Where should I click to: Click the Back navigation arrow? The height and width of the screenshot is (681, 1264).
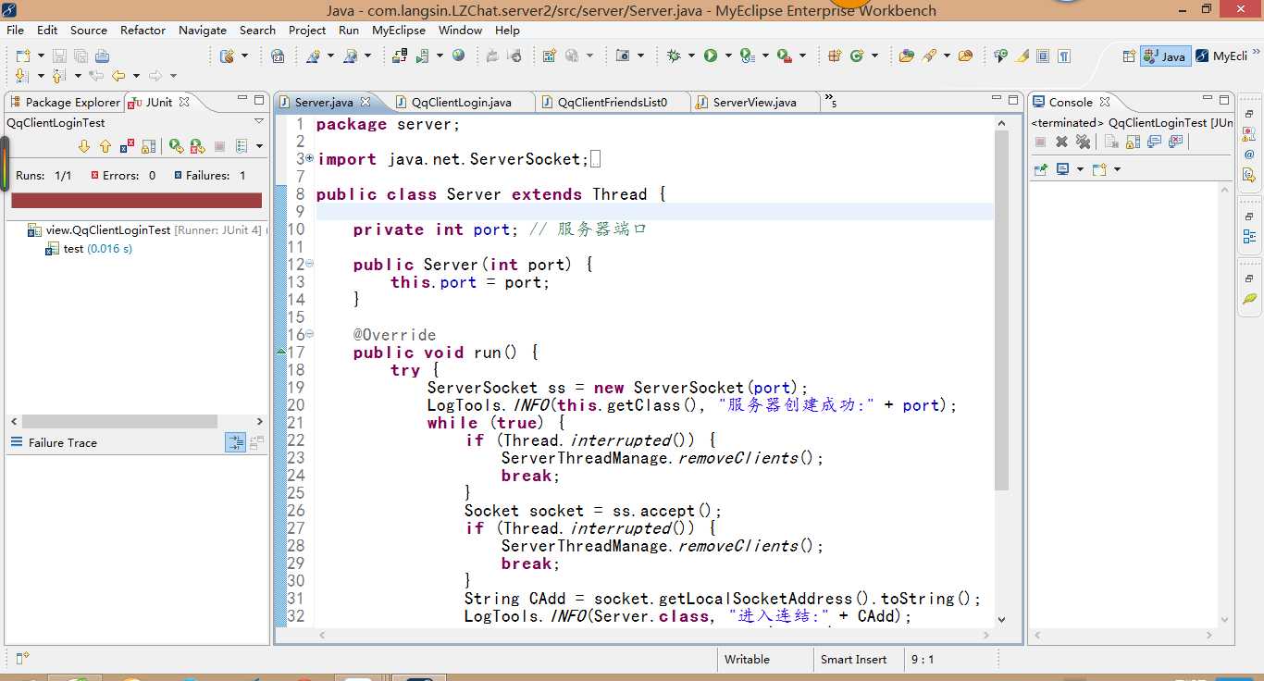pyautogui.click(x=118, y=76)
